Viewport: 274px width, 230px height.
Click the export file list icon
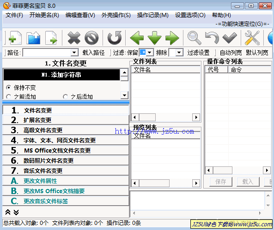coord(51,38)
